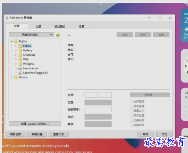Open the 设置 tab
188x153 pixels.
[81, 27]
